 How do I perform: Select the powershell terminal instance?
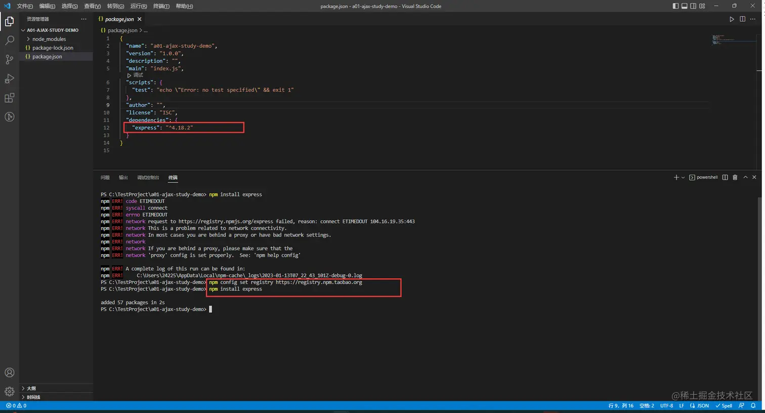pyautogui.click(x=703, y=177)
